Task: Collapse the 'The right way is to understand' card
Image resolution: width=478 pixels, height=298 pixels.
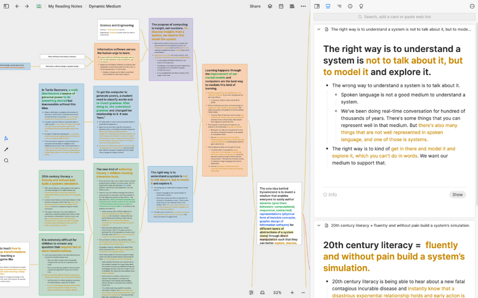Action: (319, 29)
